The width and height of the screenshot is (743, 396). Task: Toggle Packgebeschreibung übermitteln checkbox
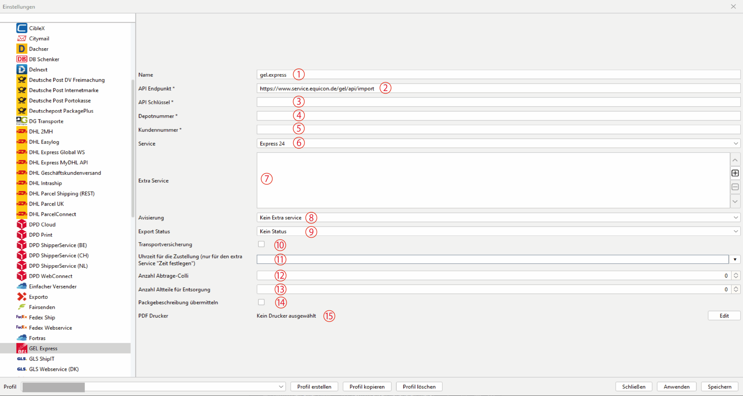(261, 302)
